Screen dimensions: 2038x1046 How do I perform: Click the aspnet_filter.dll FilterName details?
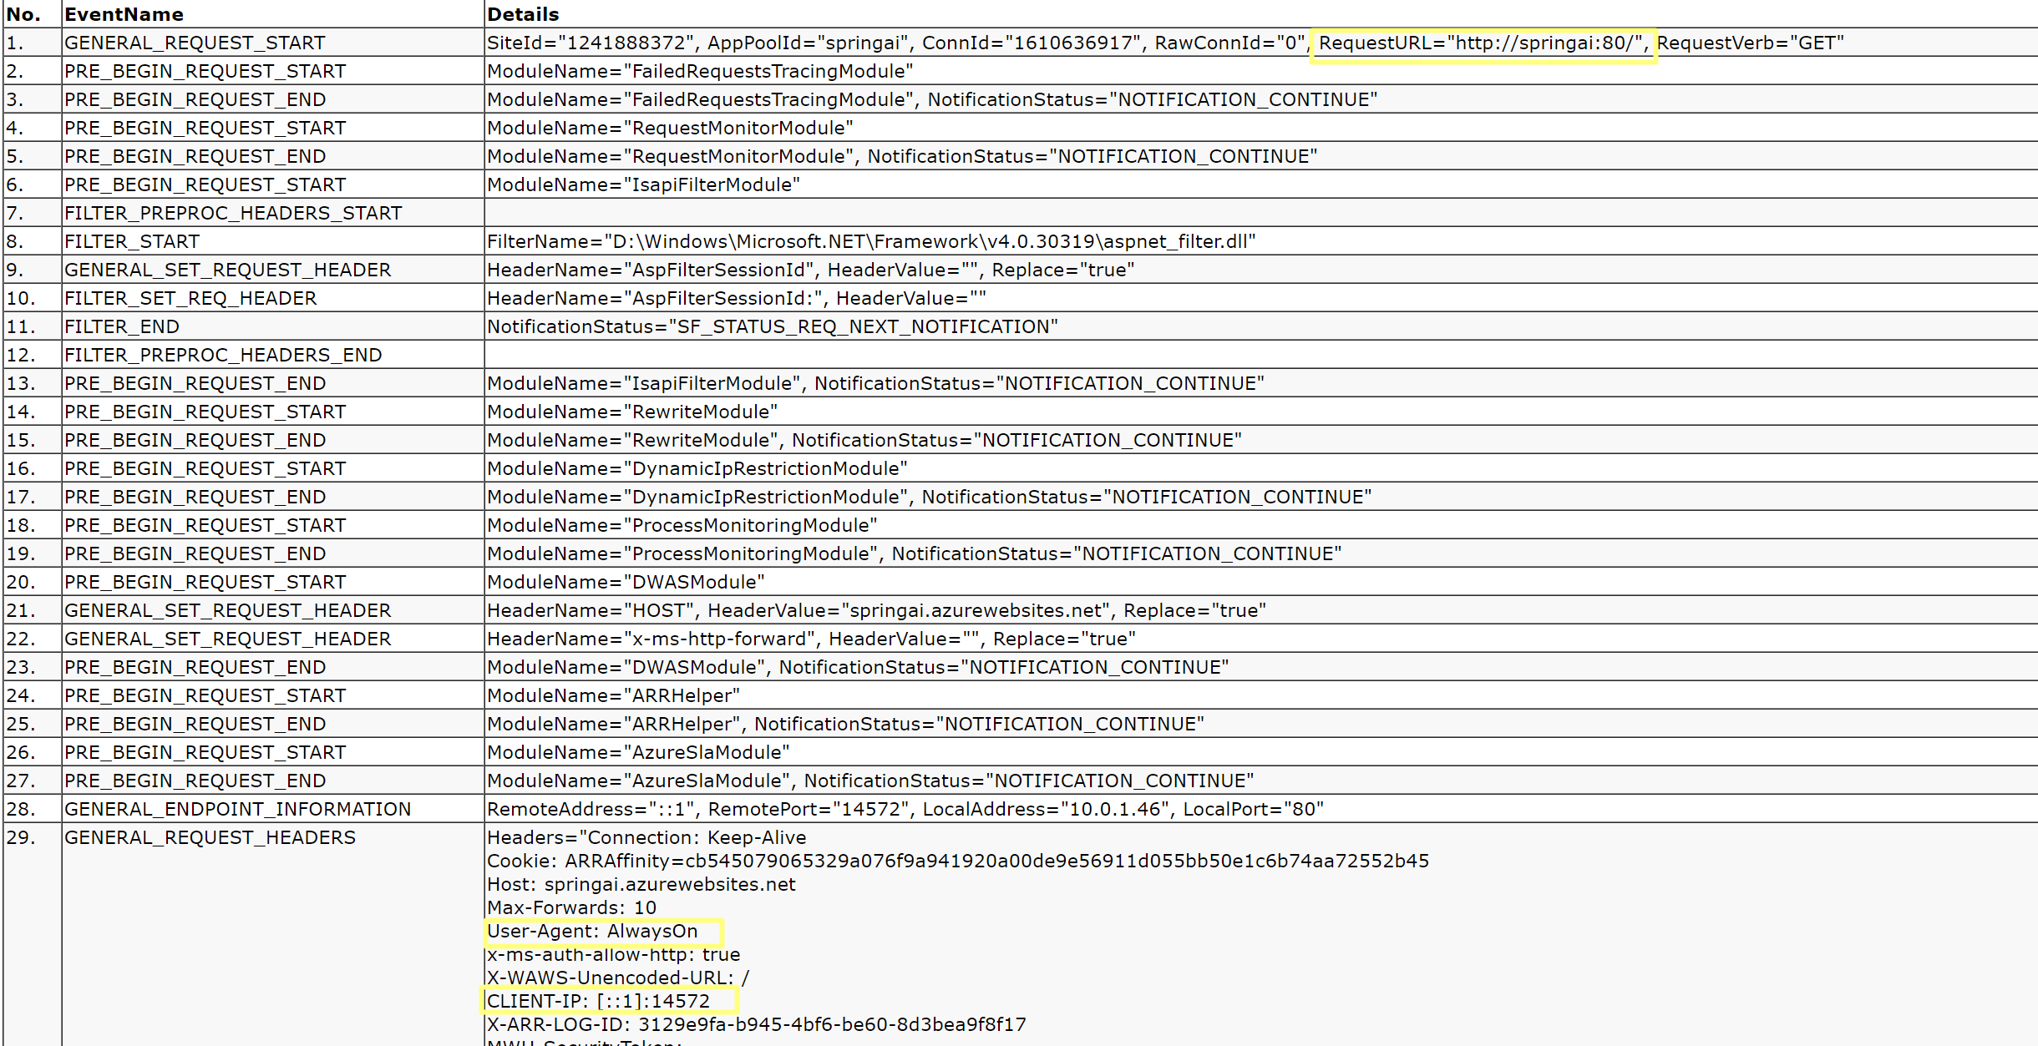tap(870, 241)
